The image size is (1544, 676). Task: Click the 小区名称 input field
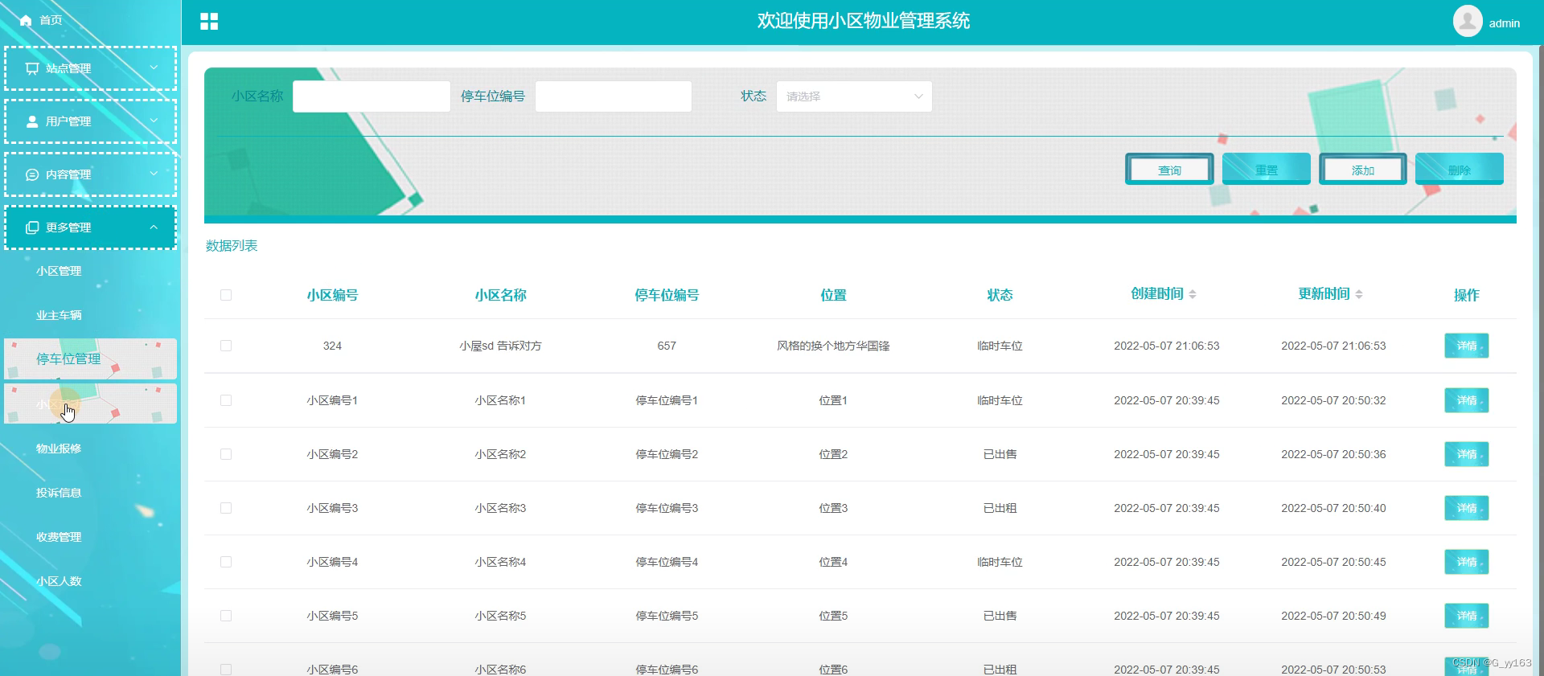click(x=372, y=96)
